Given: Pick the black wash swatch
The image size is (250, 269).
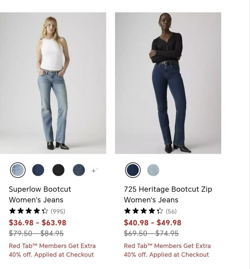Looking at the screenshot, I should point(58,170).
